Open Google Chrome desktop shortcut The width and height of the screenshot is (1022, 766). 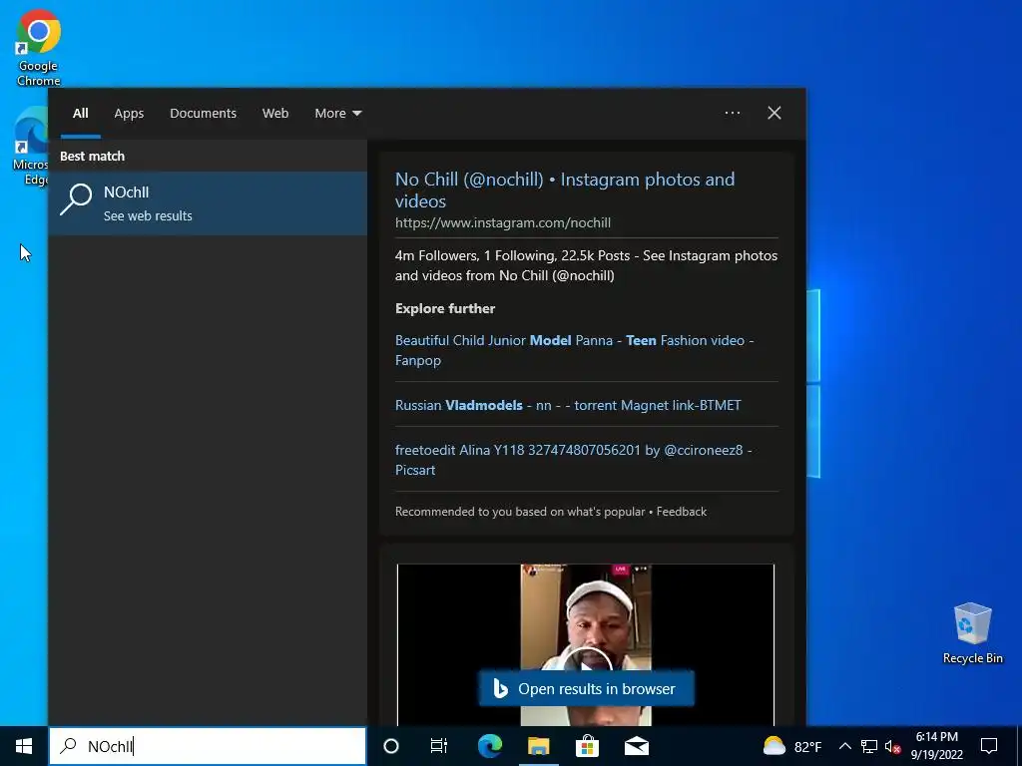pos(39,47)
